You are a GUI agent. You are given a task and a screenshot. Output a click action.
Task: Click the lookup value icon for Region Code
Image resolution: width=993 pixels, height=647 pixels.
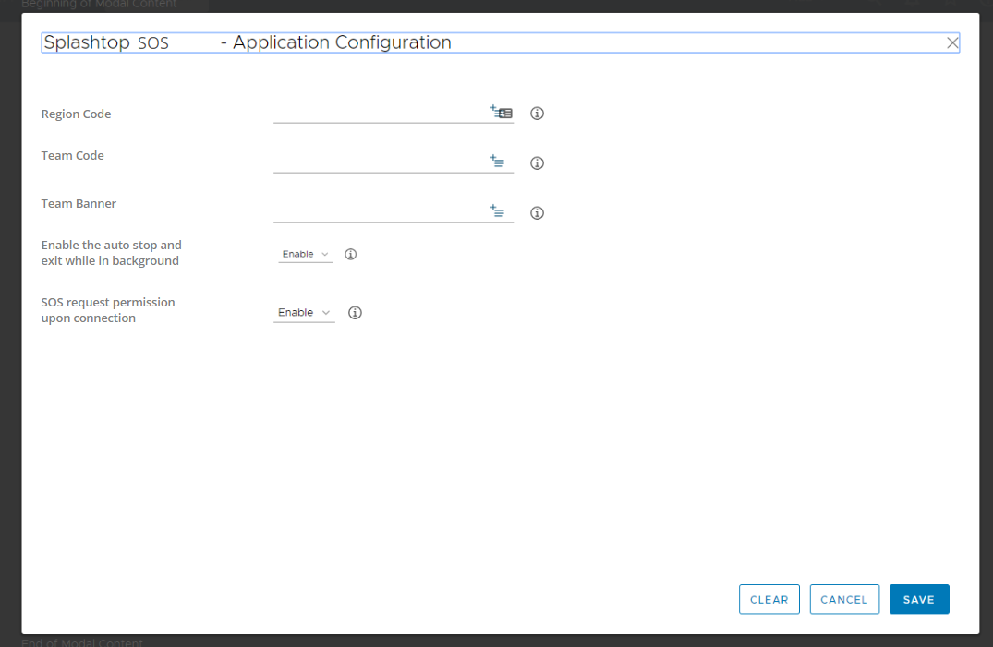501,112
